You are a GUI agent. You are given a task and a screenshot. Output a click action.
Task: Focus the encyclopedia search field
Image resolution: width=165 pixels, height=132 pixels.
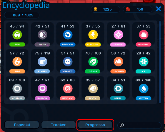[x=139, y=125]
